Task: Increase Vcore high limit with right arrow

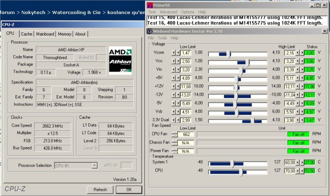Action: [x=302, y=53]
